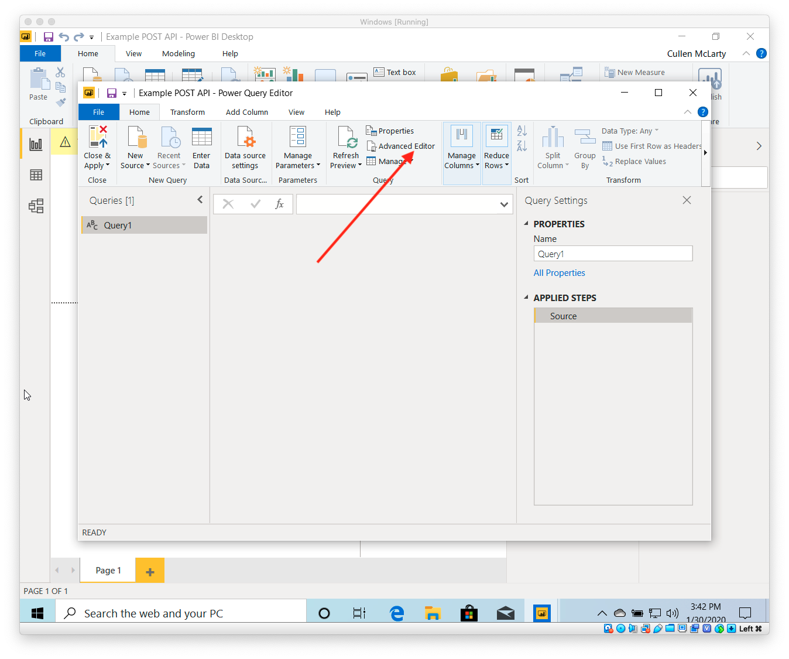789x659 pixels.
Task: Click Save icon in Query Editor titlebar
Action: click(x=111, y=93)
